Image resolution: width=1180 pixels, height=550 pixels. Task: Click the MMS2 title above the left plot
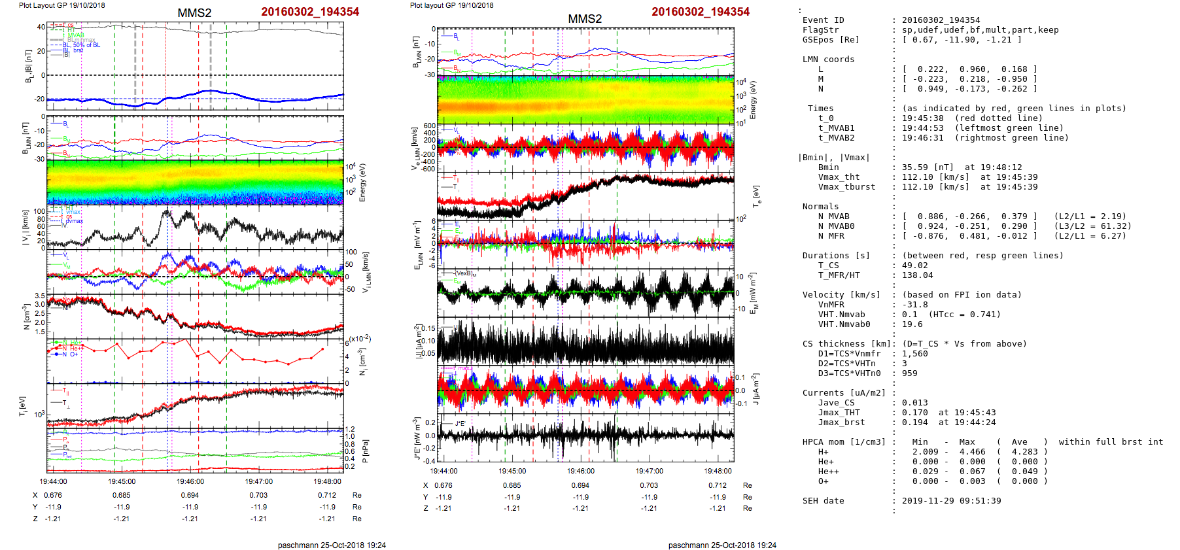[x=194, y=13]
